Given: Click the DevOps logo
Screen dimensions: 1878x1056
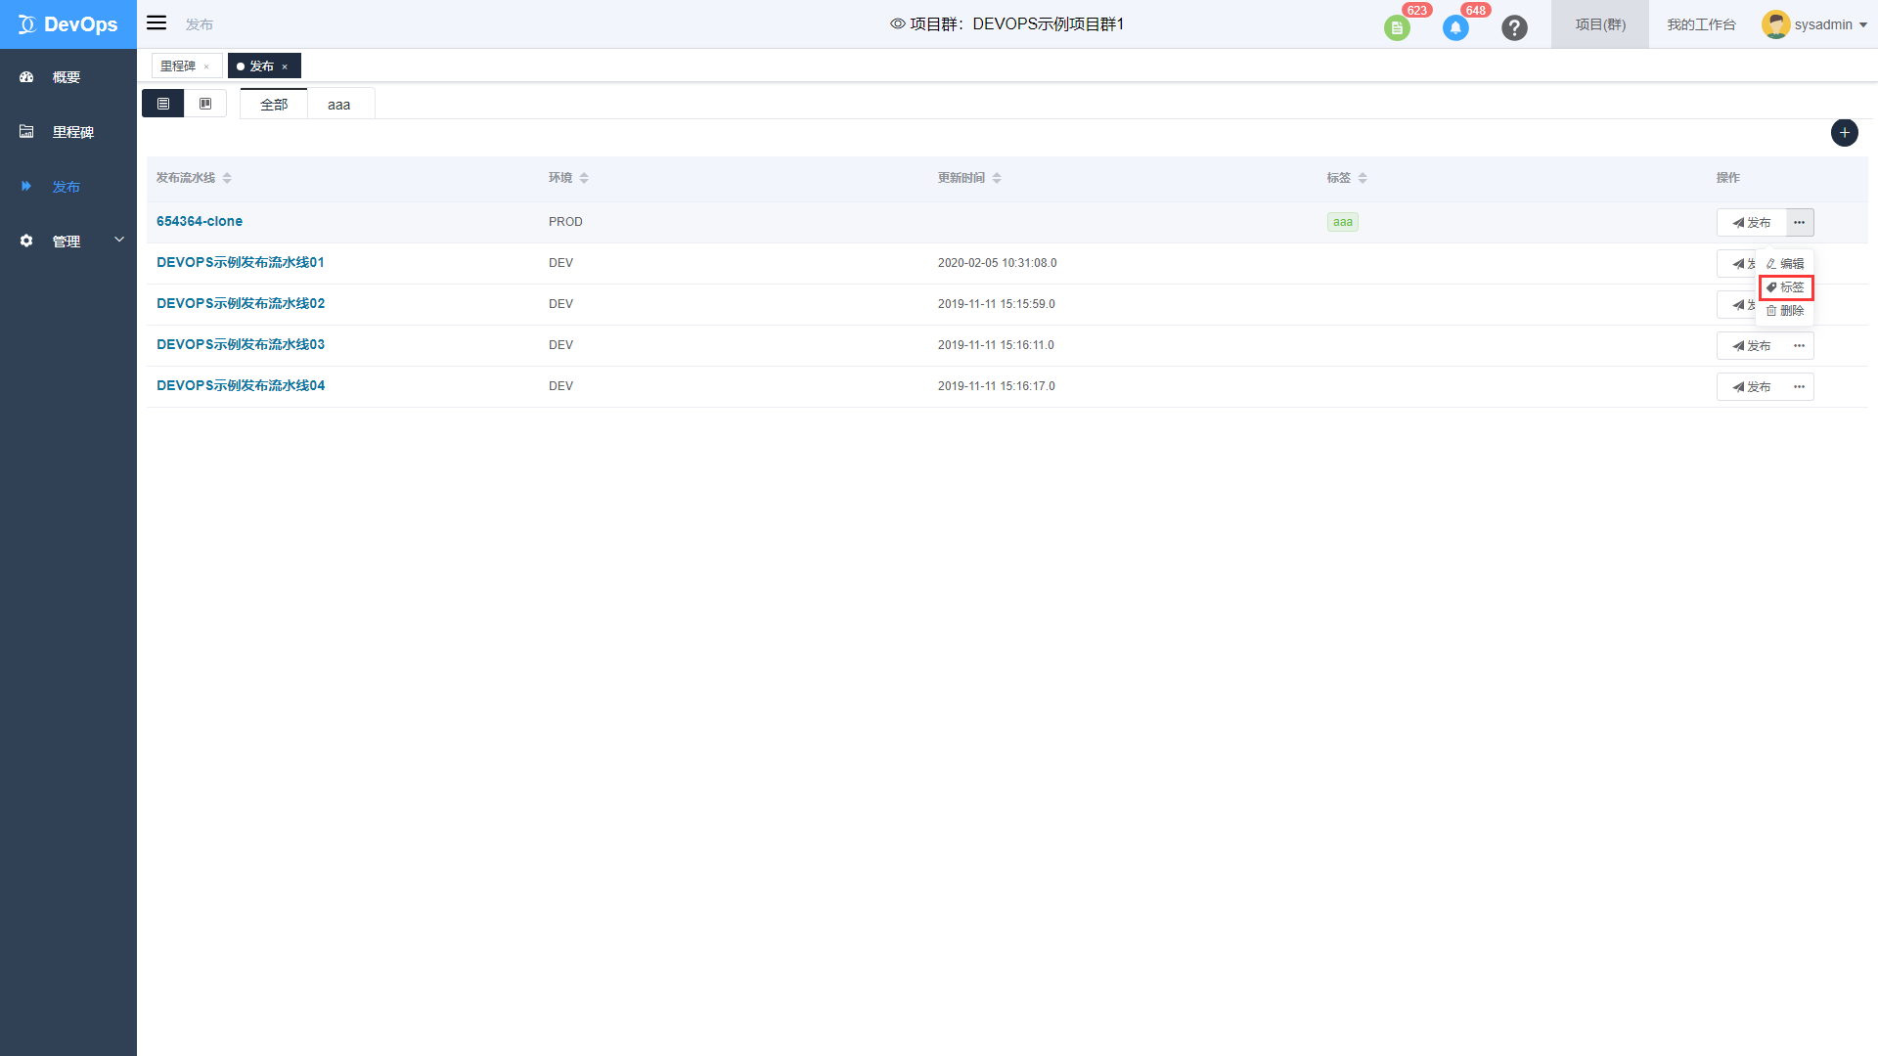Looking at the screenshot, I should tap(67, 24).
